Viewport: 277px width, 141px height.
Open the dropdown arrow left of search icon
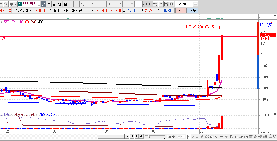2,4
